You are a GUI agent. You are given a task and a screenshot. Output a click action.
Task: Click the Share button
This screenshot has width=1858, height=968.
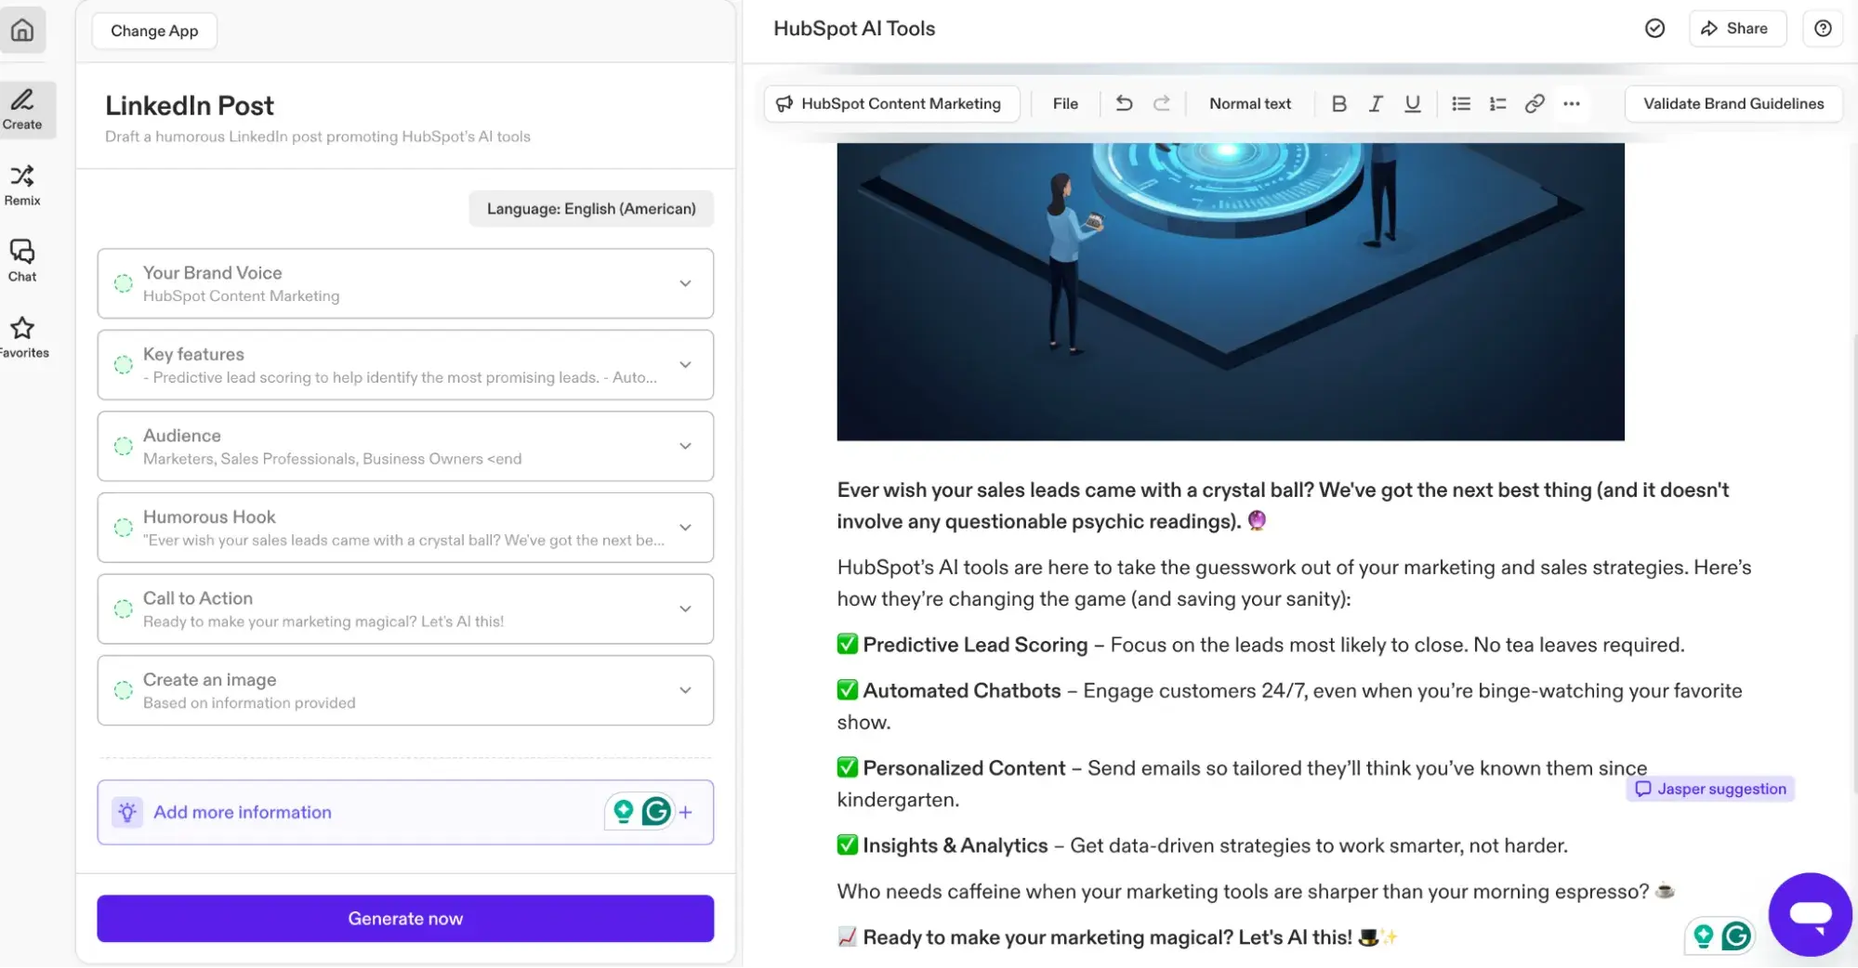tap(1736, 29)
